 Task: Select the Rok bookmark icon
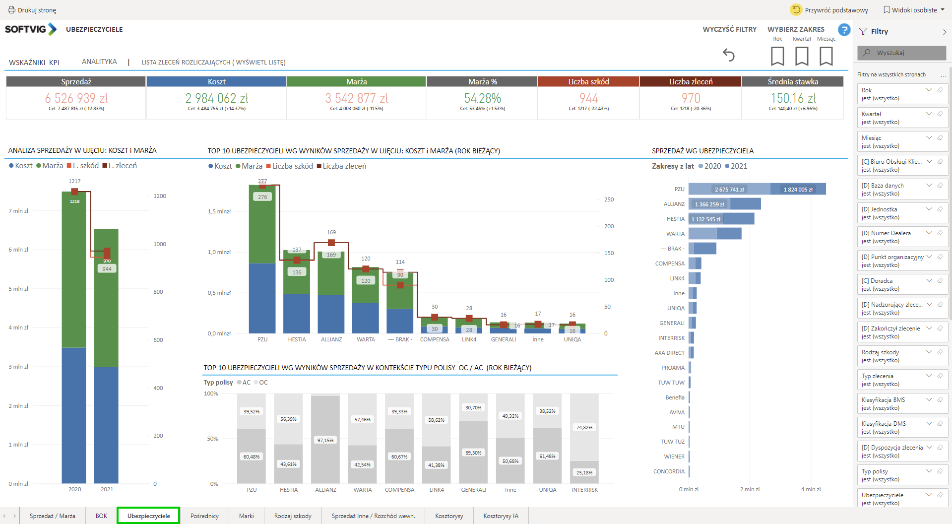[777, 56]
